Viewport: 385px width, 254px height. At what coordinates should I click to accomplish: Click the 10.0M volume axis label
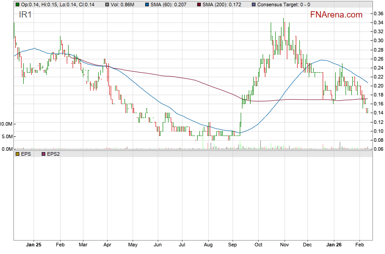6,124
